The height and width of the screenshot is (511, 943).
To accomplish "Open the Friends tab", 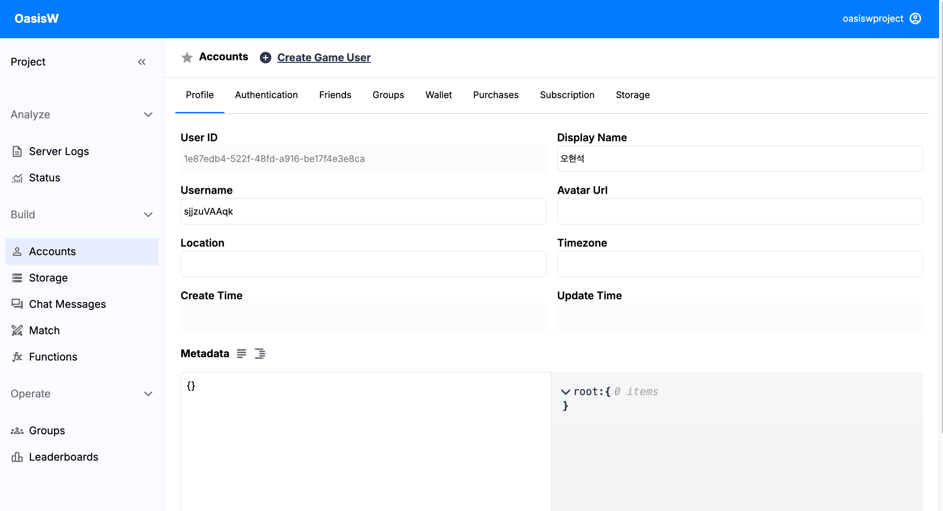I will (x=335, y=95).
